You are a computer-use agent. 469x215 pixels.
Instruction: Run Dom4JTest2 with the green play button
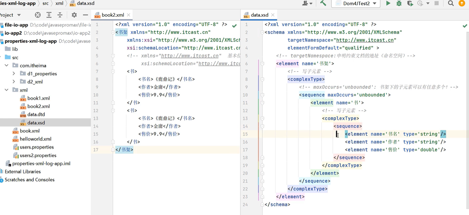click(x=388, y=3)
